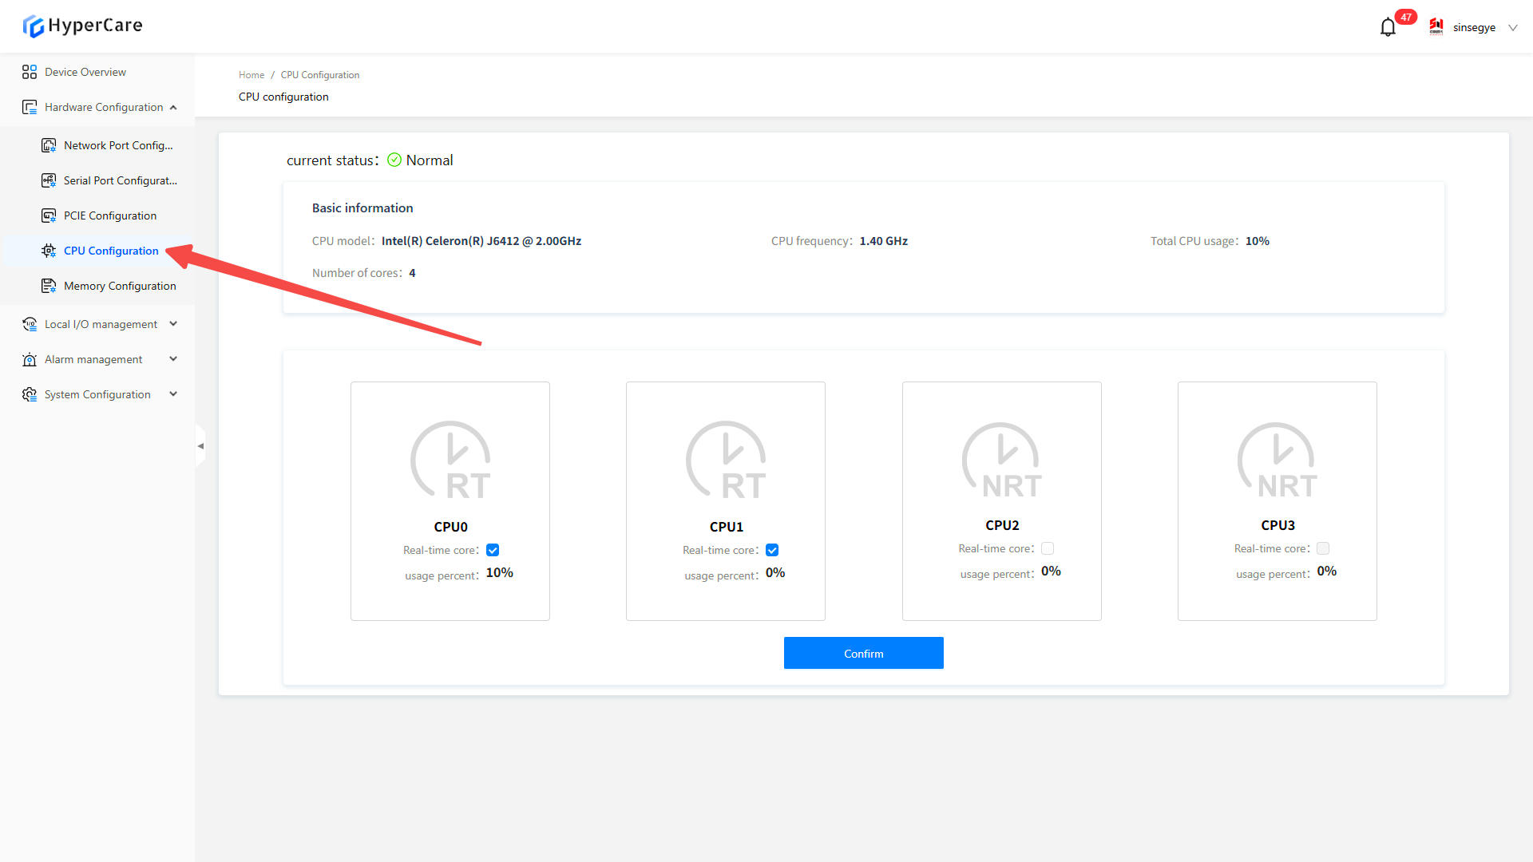1533x862 pixels.
Task: Open the CPU Configuration menu item
Action: click(111, 251)
